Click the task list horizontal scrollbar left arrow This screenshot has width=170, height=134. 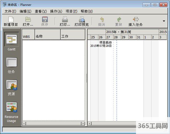[24, 124]
